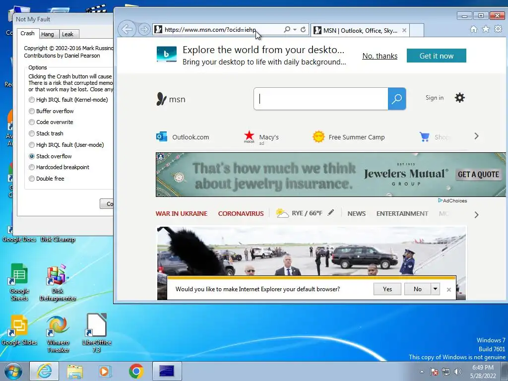The width and height of the screenshot is (508, 381).
Task: Open the Outlook.com shortcut
Action: [183, 137]
